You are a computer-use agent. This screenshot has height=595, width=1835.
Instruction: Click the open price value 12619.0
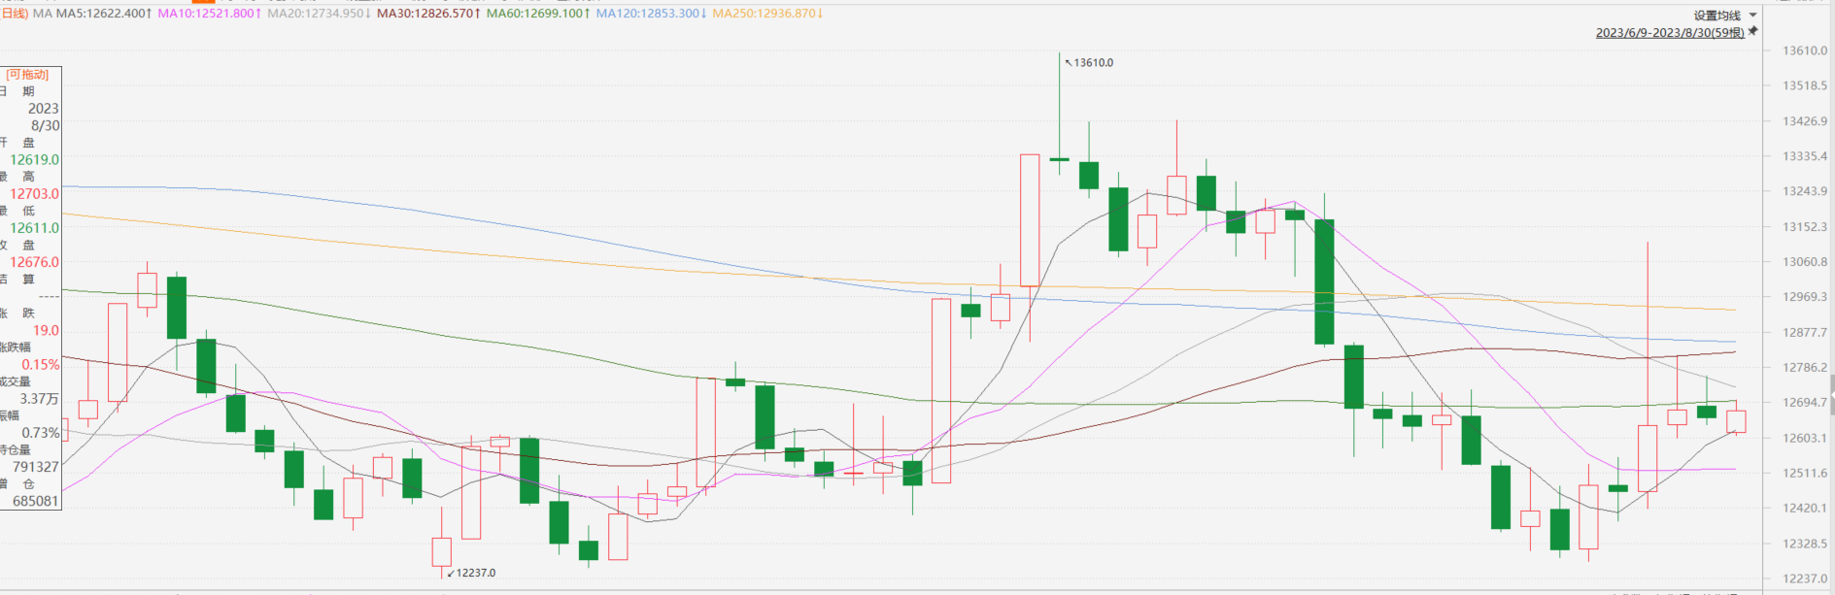point(35,159)
